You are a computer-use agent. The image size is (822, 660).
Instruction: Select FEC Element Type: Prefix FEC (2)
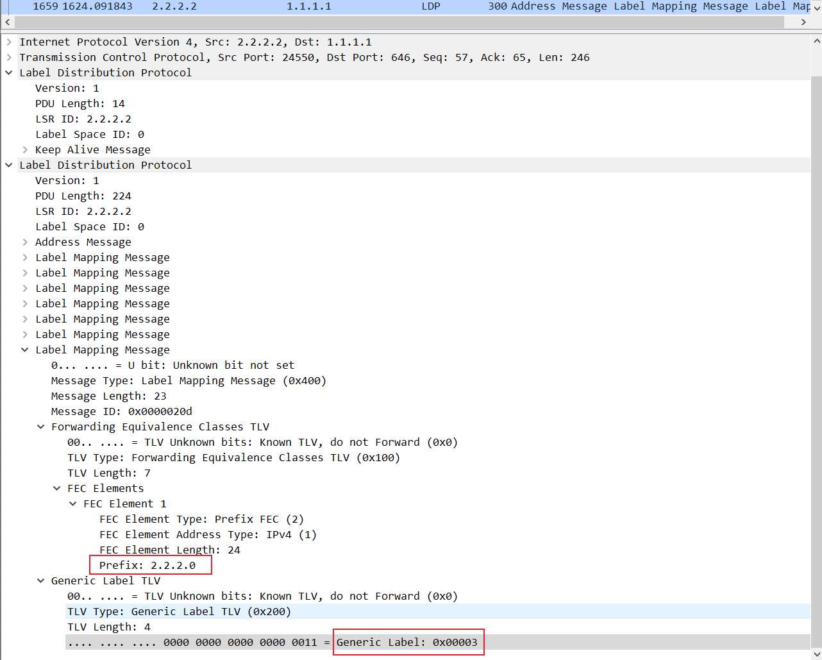pyautogui.click(x=201, y=519)
